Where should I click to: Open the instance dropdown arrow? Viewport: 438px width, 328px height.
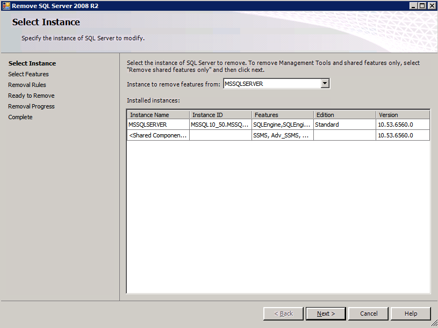pyautogui.click(x=325, y=83)
